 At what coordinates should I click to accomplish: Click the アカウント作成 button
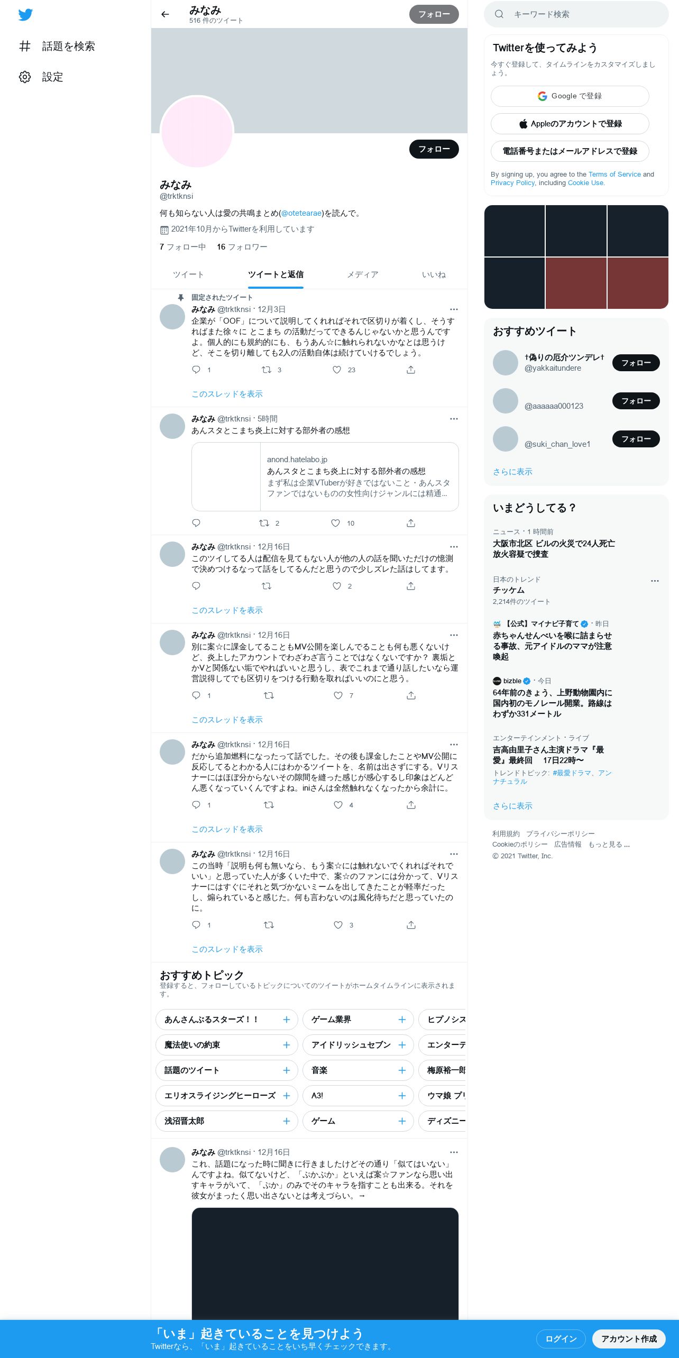click(629, 1339)
